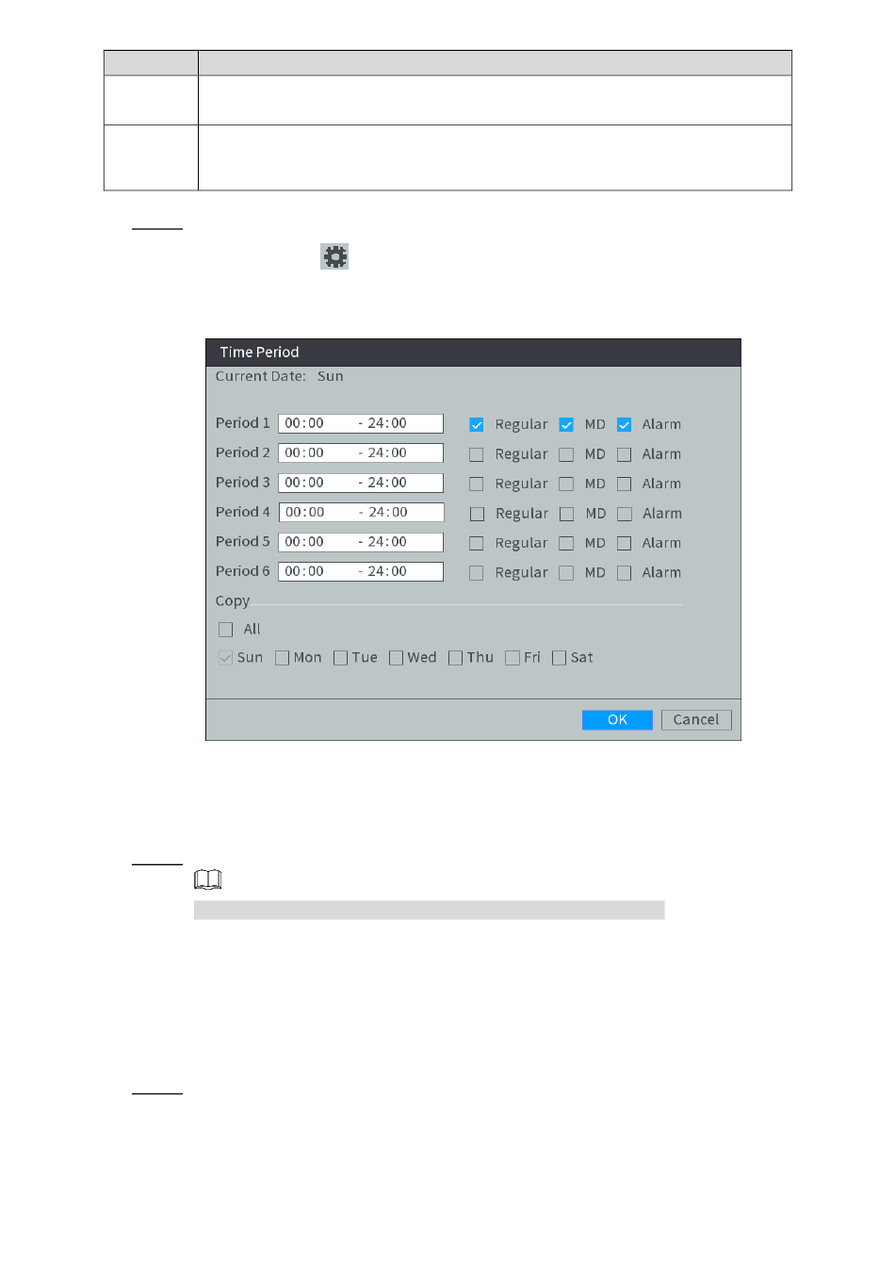
Task: Select Sat in Copy section
Action: point(559,658)
